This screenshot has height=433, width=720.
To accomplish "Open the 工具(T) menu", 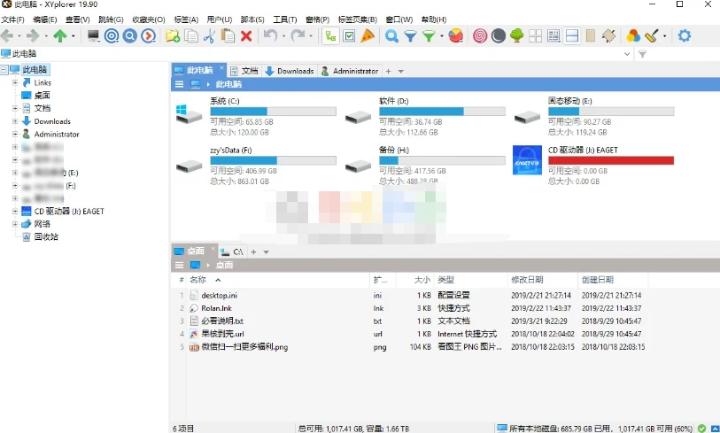I will [x=284, y=19].
